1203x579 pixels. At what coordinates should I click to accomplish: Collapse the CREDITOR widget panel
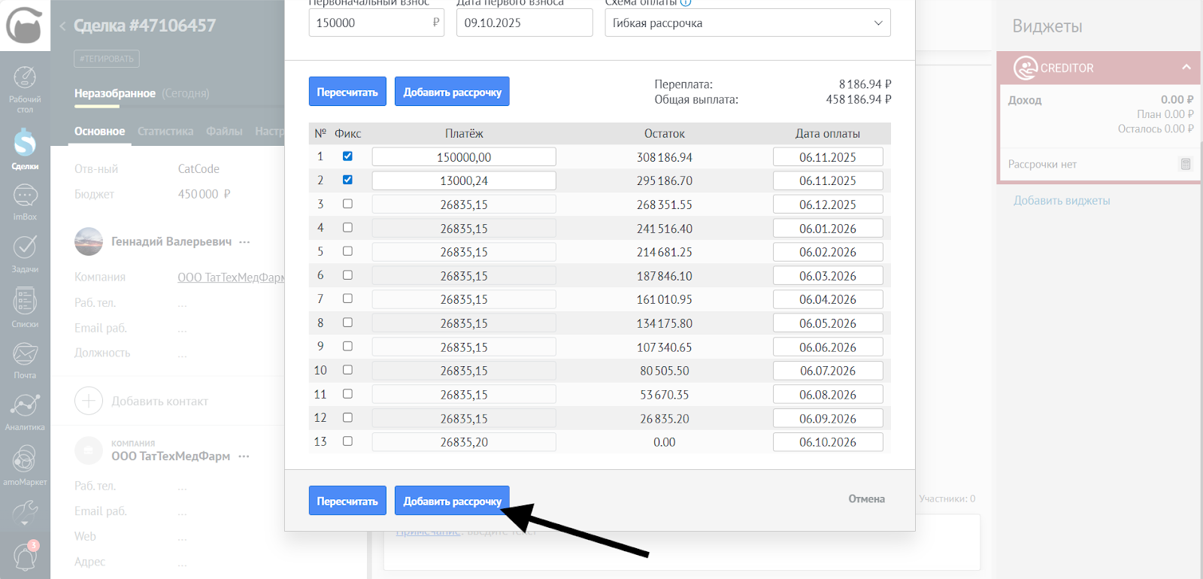(x=1186, y=68)
